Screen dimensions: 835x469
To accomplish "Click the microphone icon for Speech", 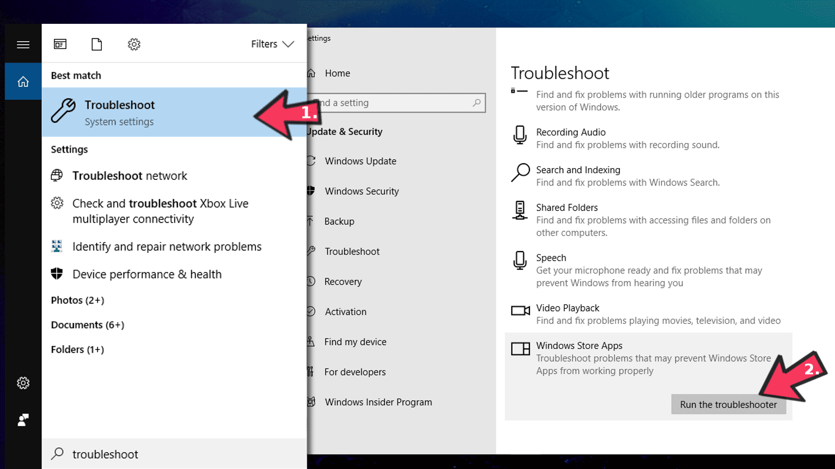I will tap(520, 260).
